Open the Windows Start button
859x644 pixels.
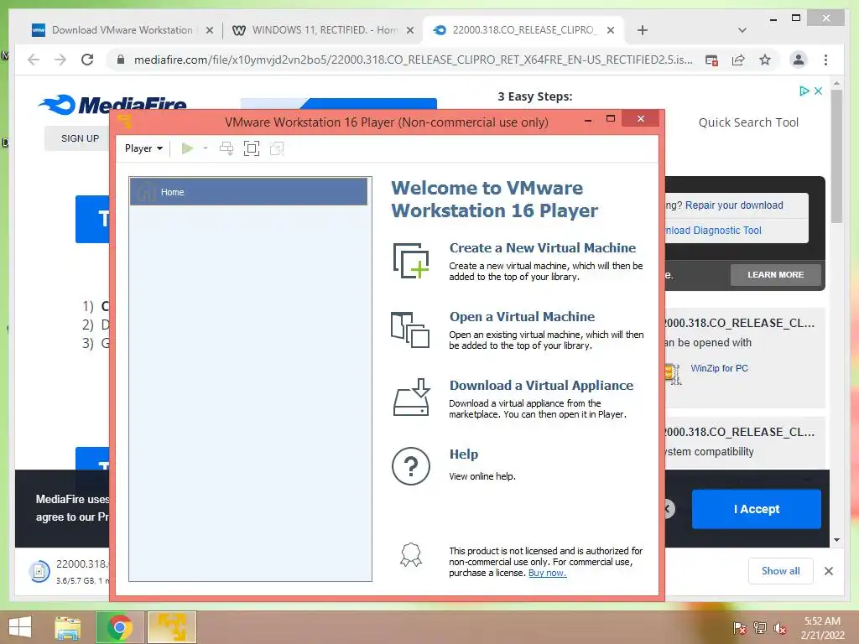tap(20, 627)
